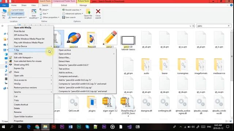Select the wmfengine.dll file
234x131 pixels.
[x=165, y=102]
